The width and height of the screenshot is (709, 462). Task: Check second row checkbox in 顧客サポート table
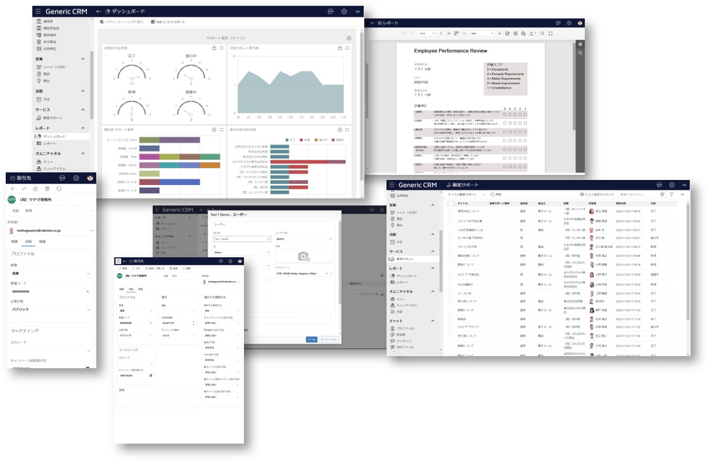451,221
